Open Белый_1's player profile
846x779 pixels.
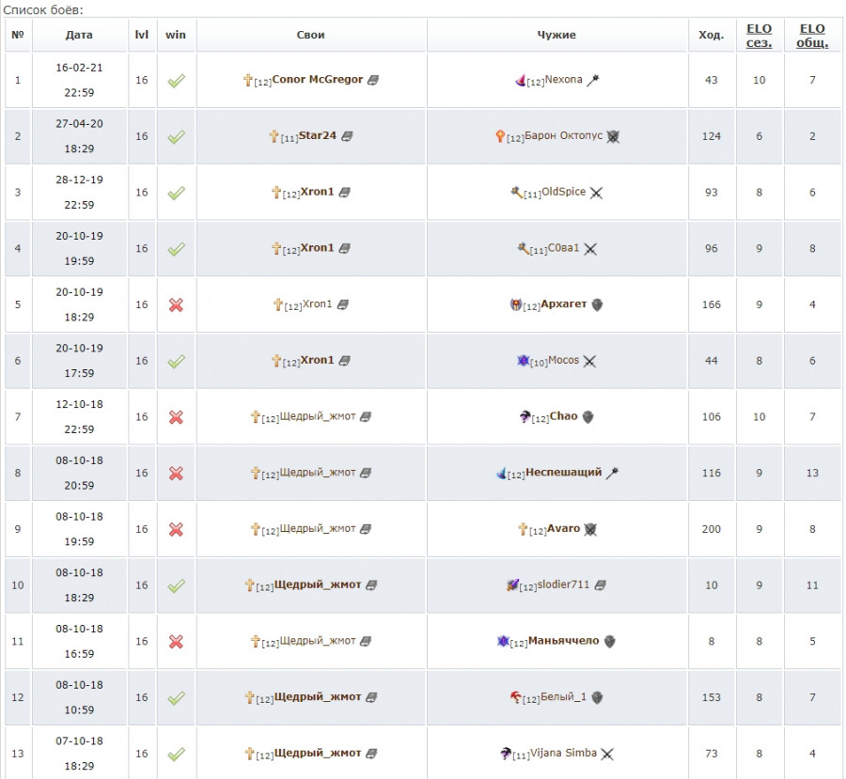tap(563, 696)
